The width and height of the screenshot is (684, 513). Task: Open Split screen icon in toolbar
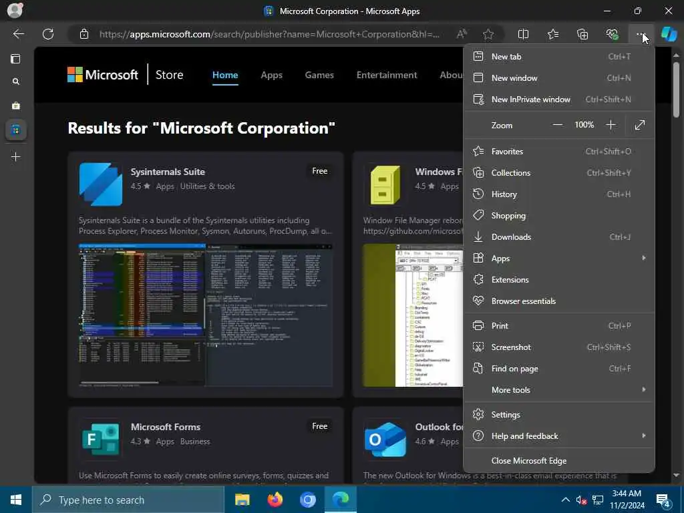523,34
